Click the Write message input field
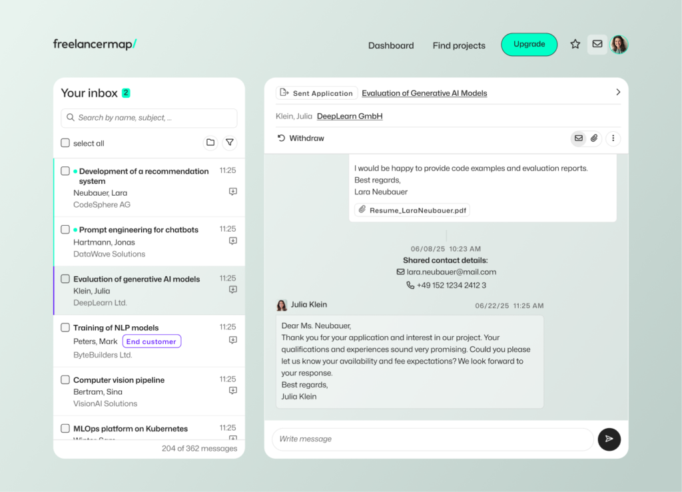The height and width of the screenshot is (492, 682). click(432, 439)
